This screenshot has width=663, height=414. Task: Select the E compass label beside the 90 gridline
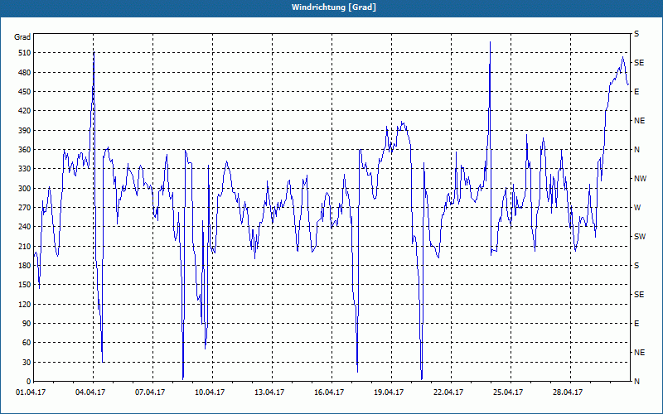636,324
